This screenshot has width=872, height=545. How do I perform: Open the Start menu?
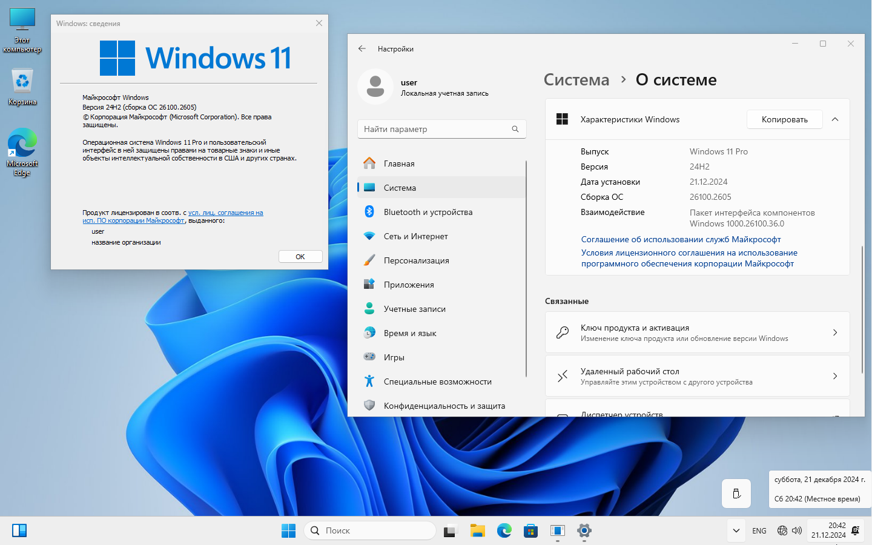click(289, 530)
